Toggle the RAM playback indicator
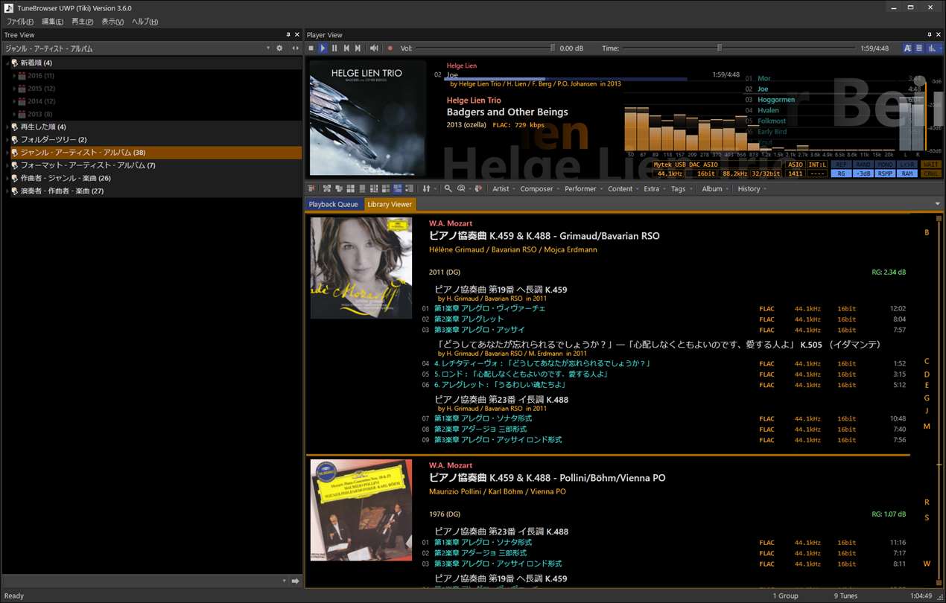946x603 pixels. [x=907, y=173]
